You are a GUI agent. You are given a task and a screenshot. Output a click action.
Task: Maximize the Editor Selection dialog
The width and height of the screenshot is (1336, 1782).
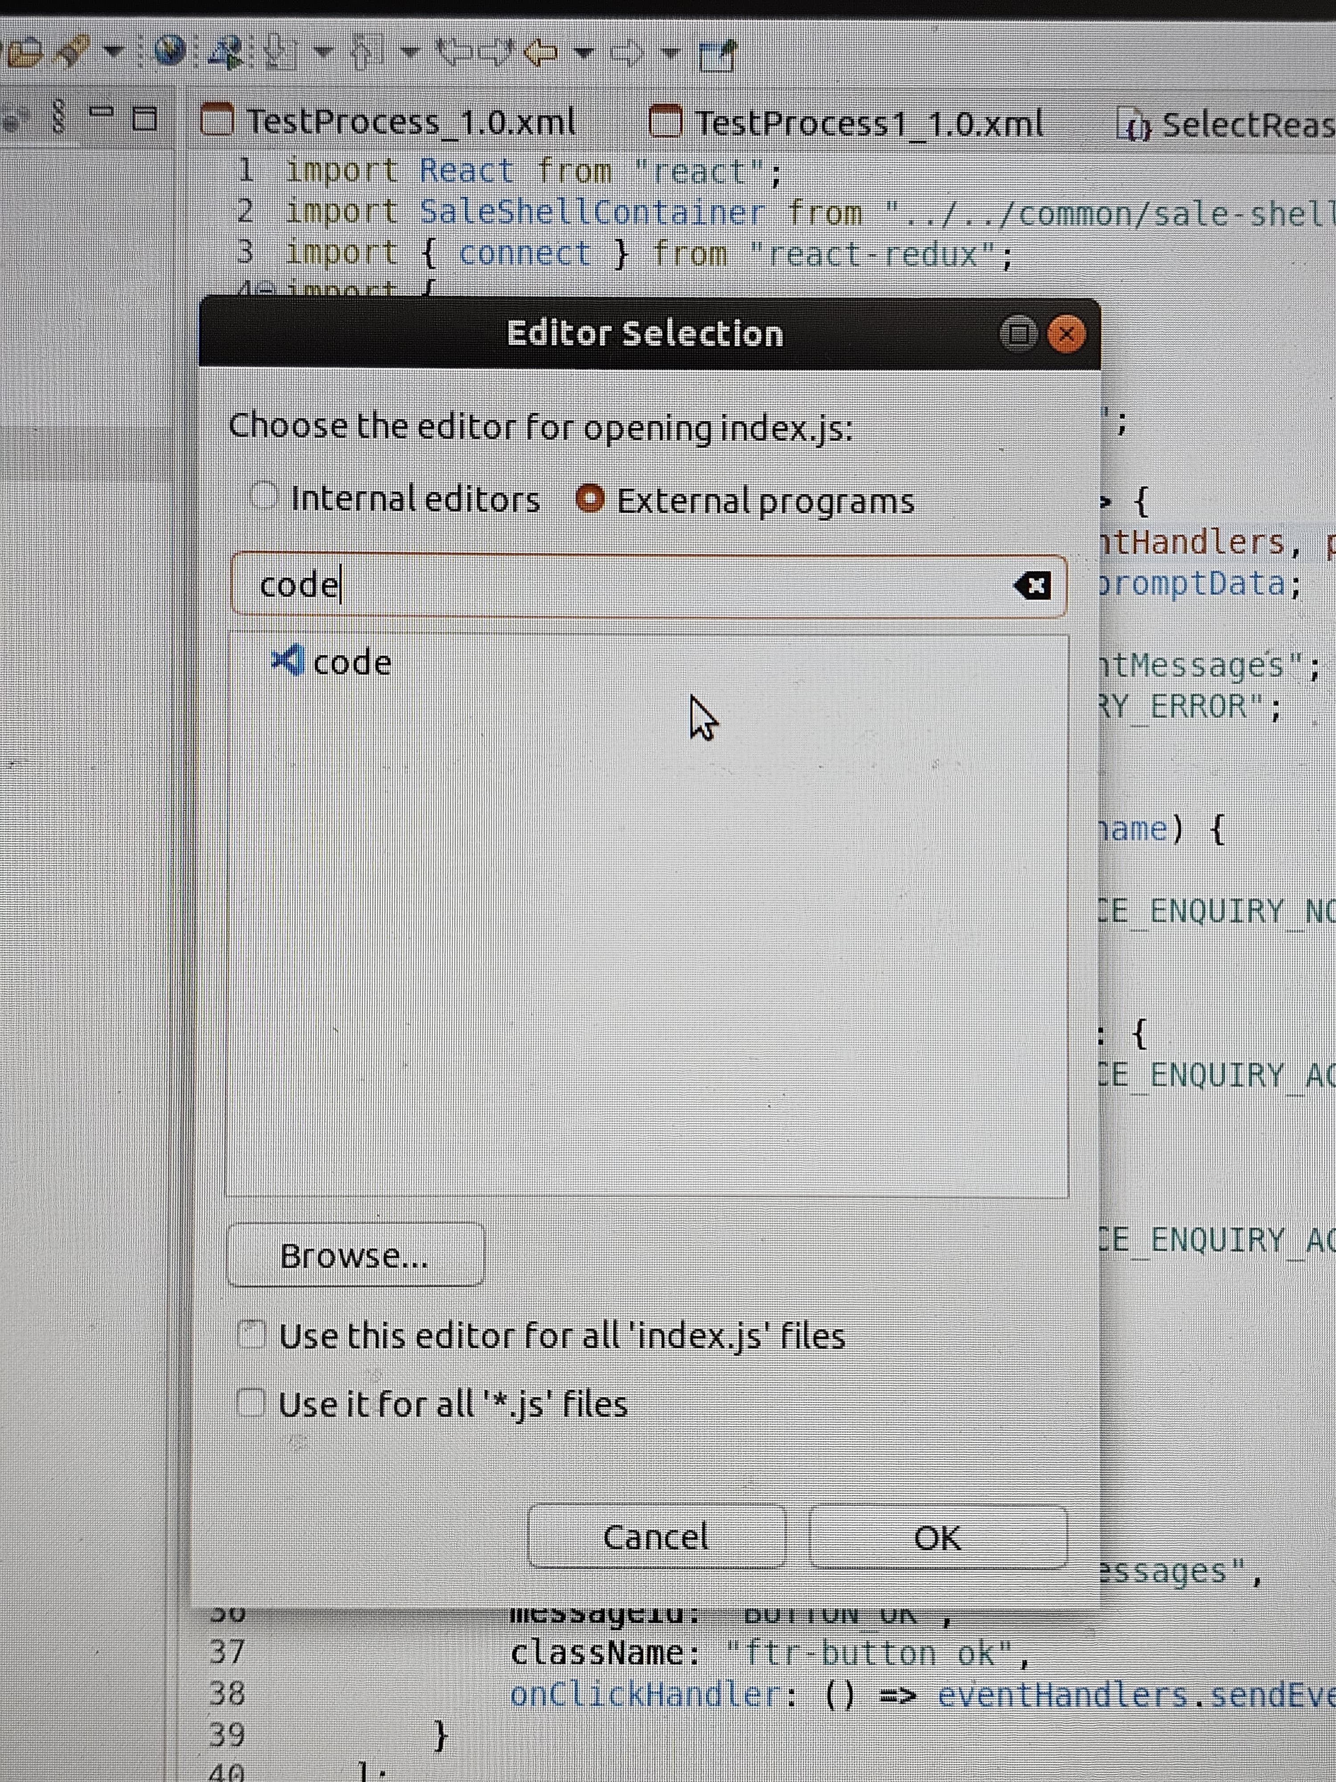(x=1019, y=334)
